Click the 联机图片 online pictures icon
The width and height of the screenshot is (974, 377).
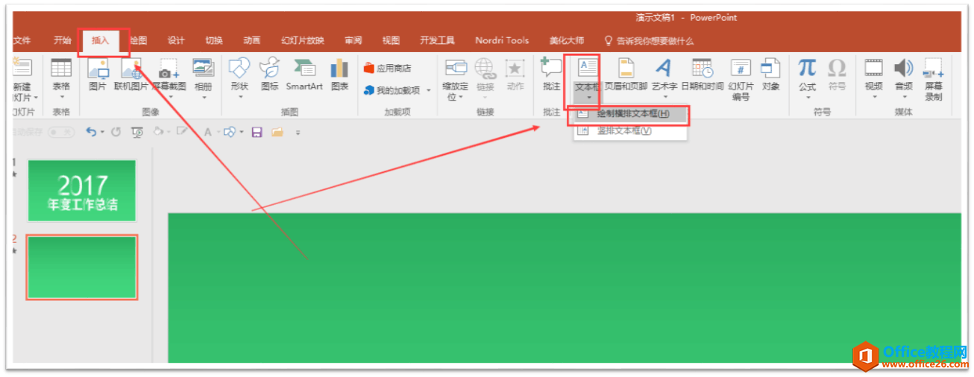131,74
